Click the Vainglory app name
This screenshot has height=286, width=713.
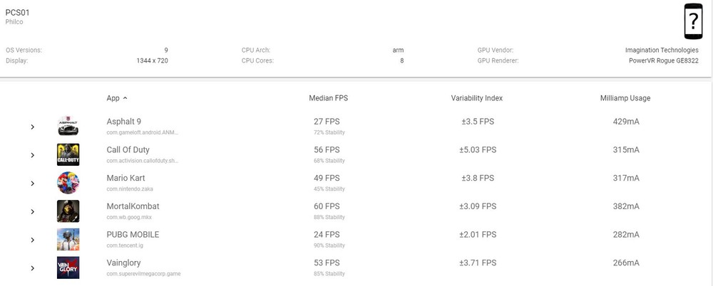click(x=125, y=263)
